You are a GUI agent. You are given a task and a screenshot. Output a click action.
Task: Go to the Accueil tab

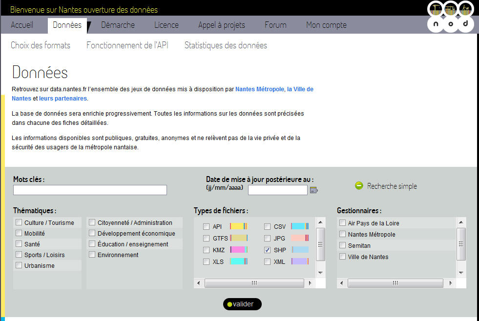(22, 25)
